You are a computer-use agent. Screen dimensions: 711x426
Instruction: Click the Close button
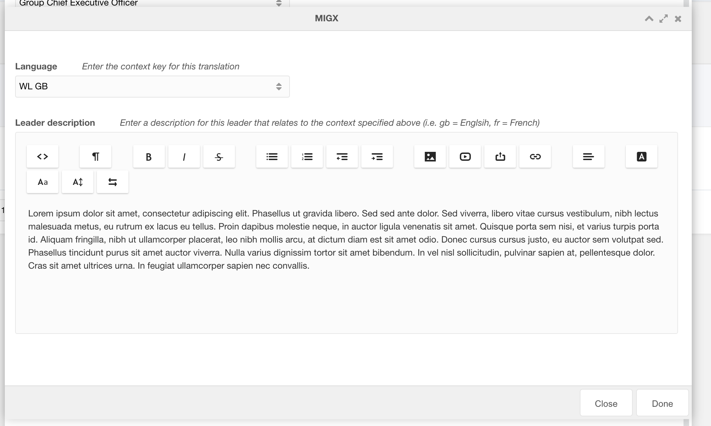606,403
